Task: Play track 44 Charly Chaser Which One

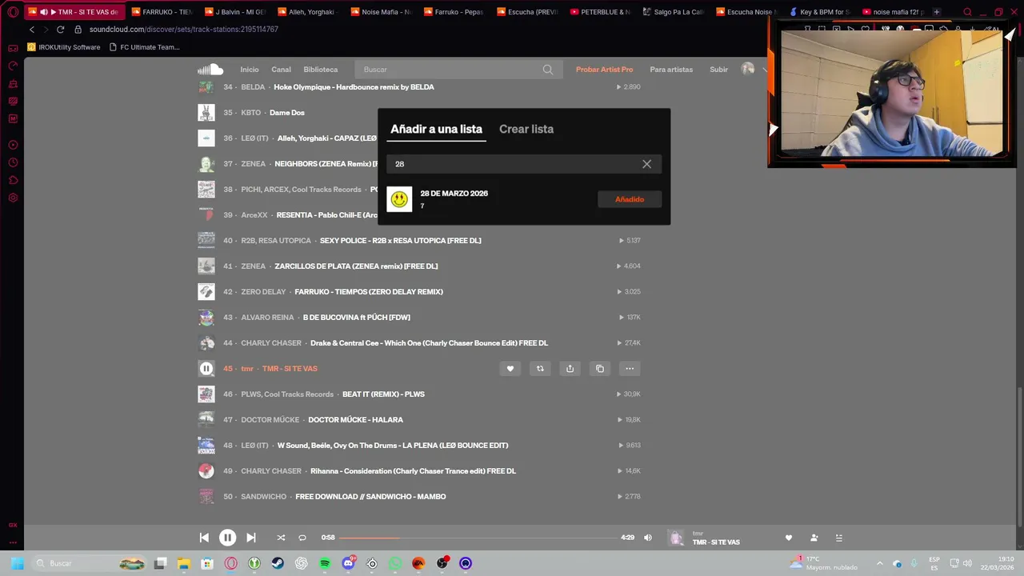Action: [206, 343]
